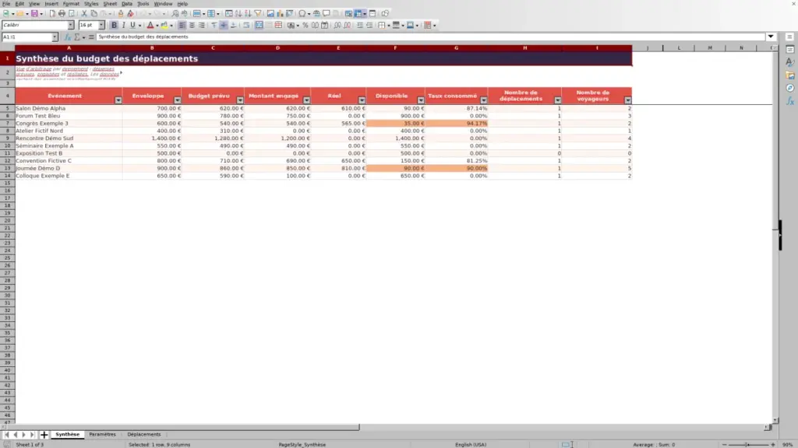
Task: Open the Function Wizard fx icon
Action: point(68,37)
